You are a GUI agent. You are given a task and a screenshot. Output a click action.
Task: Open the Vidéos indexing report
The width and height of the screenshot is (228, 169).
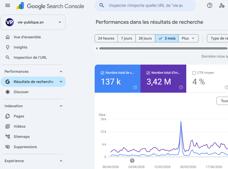click(33, 126)
